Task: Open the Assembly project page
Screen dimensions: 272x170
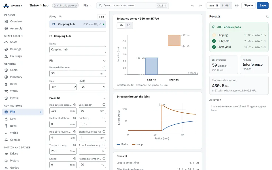Action: [x=23, y=28]
